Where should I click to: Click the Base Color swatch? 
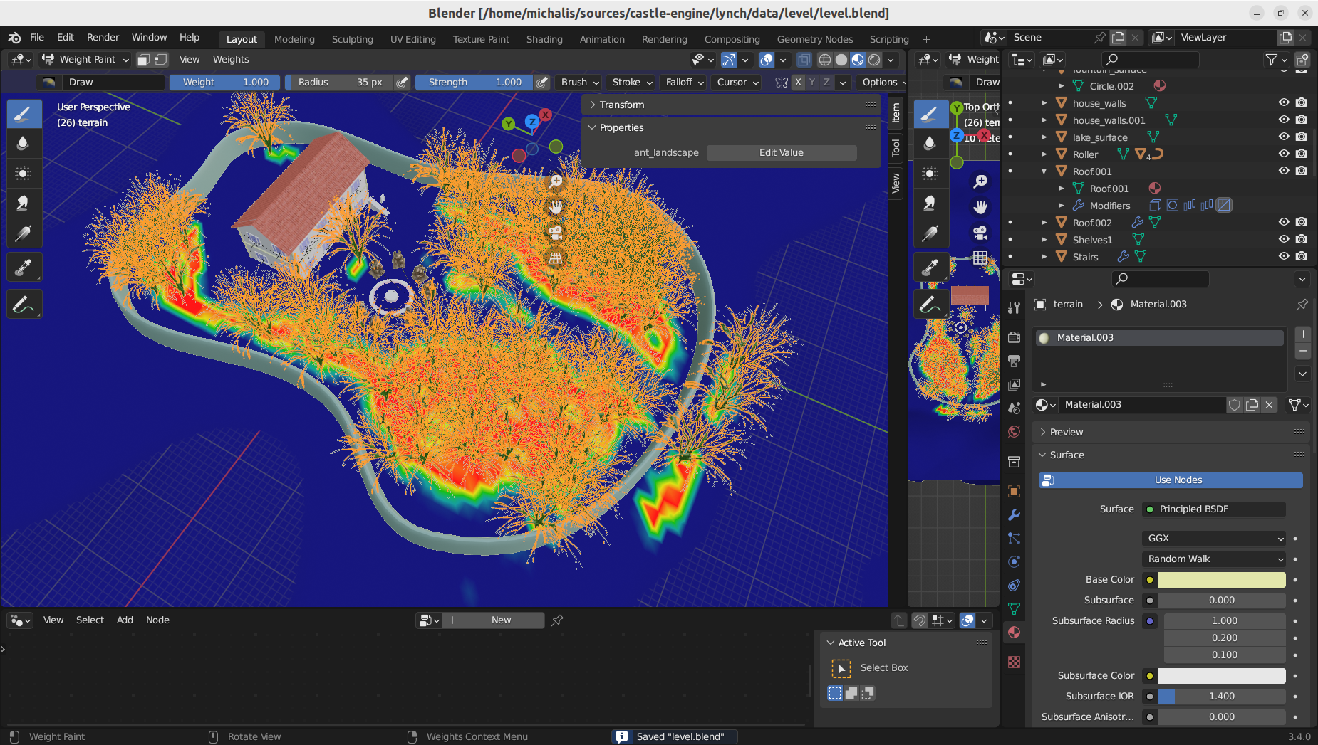(1221, 580)
